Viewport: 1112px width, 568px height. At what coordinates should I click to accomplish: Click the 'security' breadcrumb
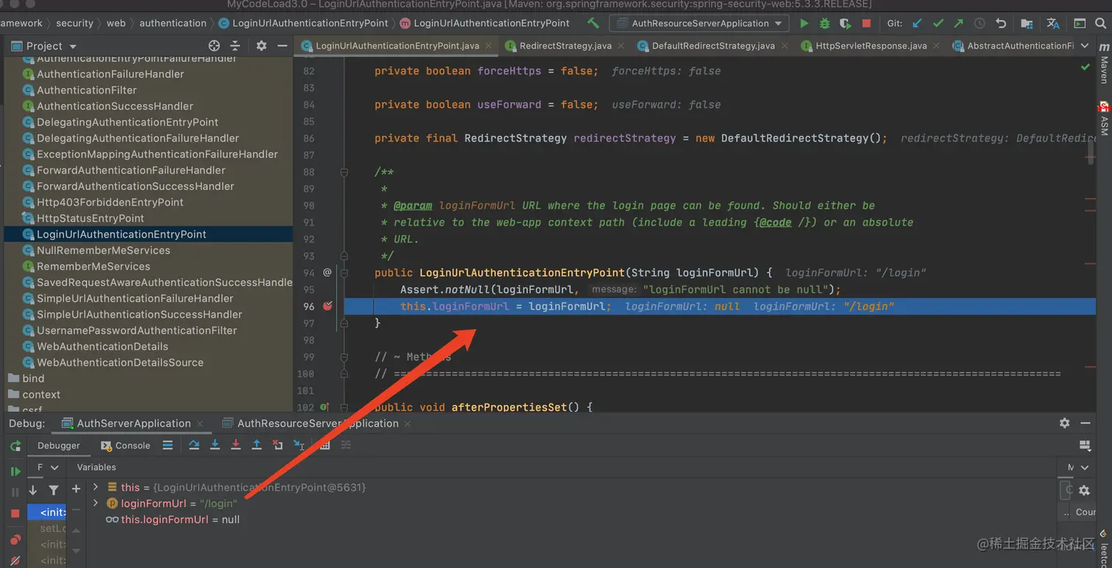click(75, 23)
